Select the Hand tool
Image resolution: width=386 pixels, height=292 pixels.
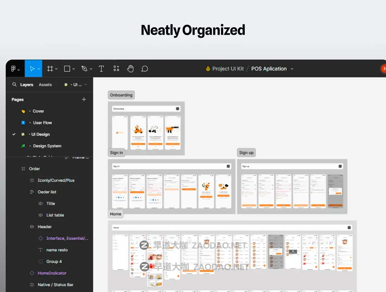click(x=130, y=69)
